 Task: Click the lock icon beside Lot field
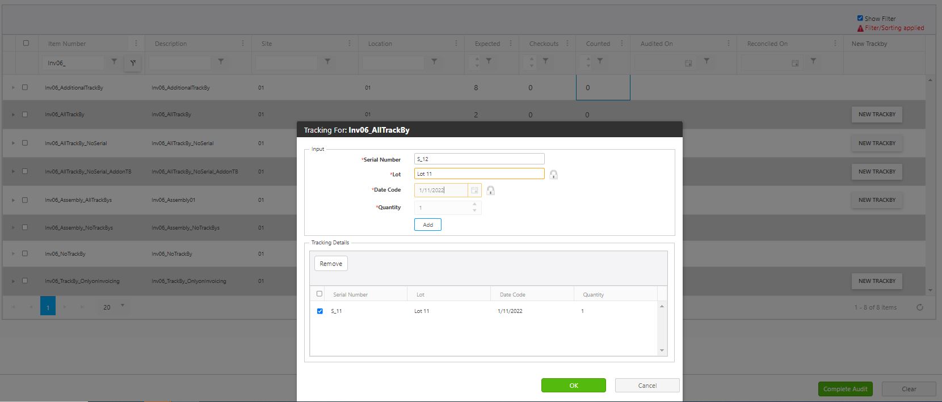[x=553, y=175]
